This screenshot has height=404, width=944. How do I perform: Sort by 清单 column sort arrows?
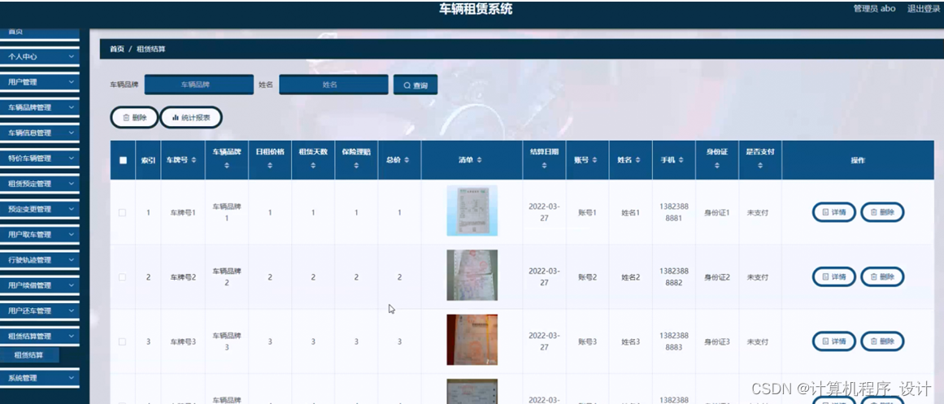pyautogui.click(x=479, y=161)
